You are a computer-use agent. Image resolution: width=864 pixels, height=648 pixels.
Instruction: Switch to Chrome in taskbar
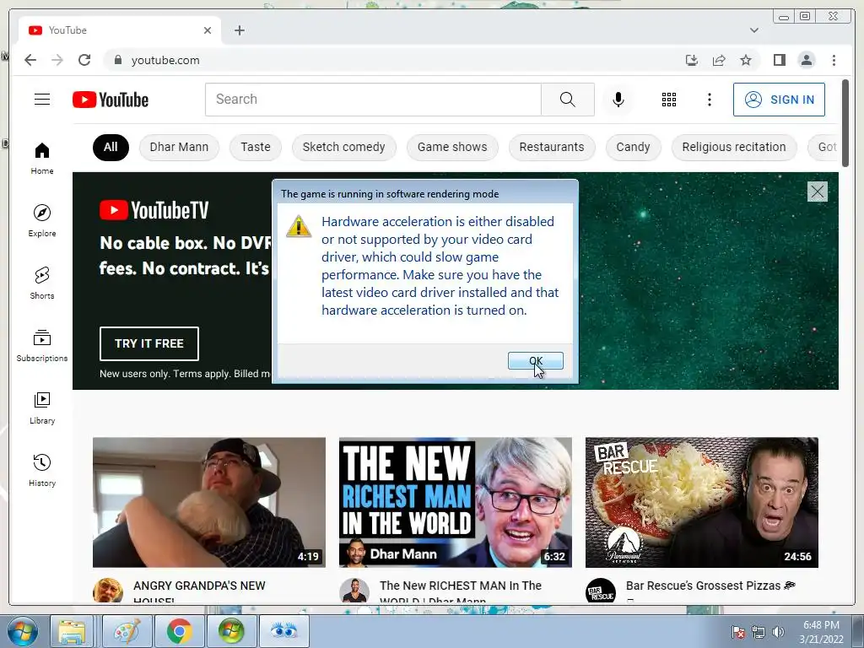[x=179, y=631]
